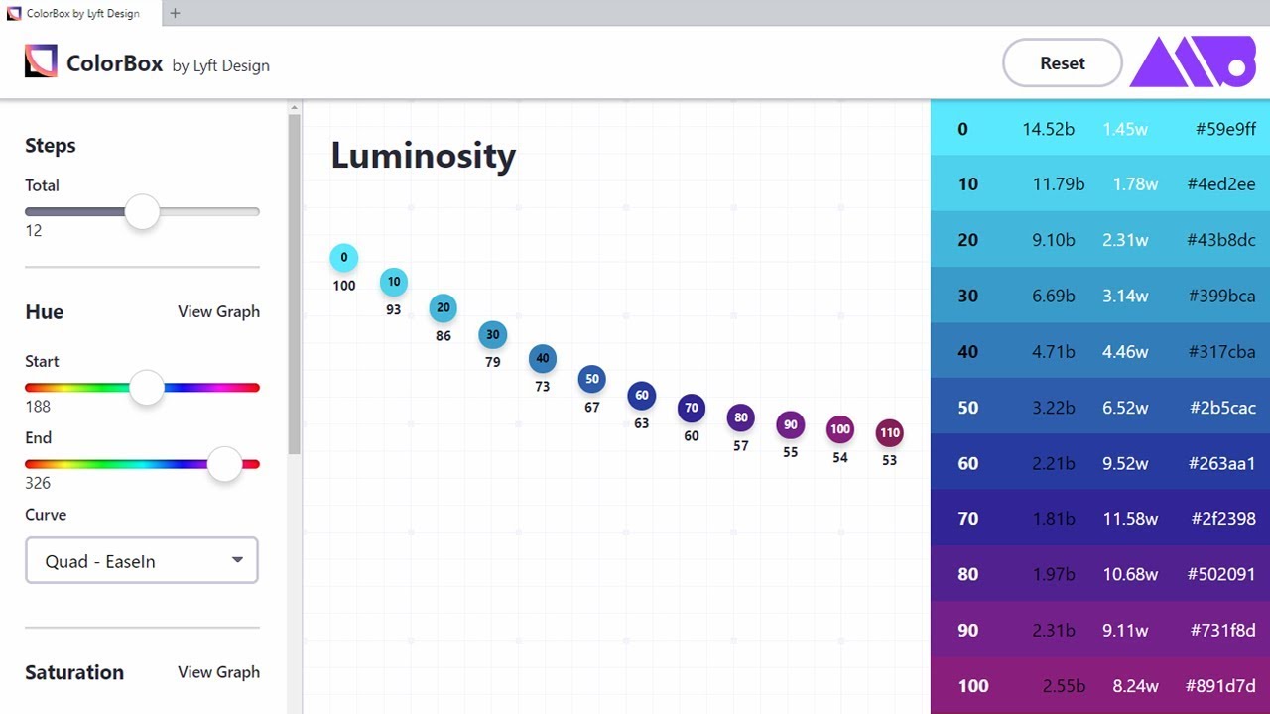Open the Saturation View Graph
1270x714 pixels.
click(x=218, y=672)
